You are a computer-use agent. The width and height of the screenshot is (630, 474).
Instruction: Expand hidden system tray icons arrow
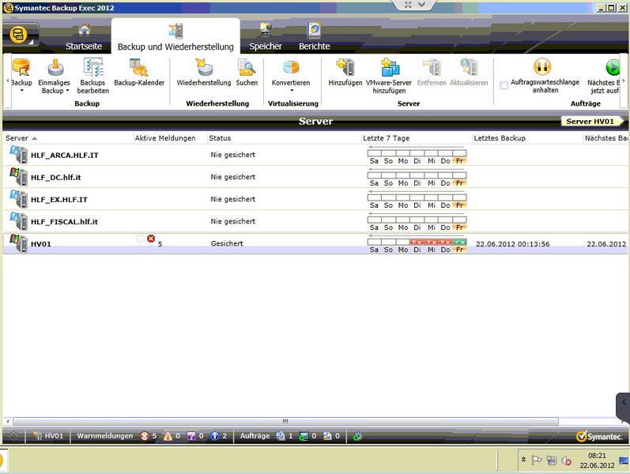pyautogui.click(x=523, y=460)
